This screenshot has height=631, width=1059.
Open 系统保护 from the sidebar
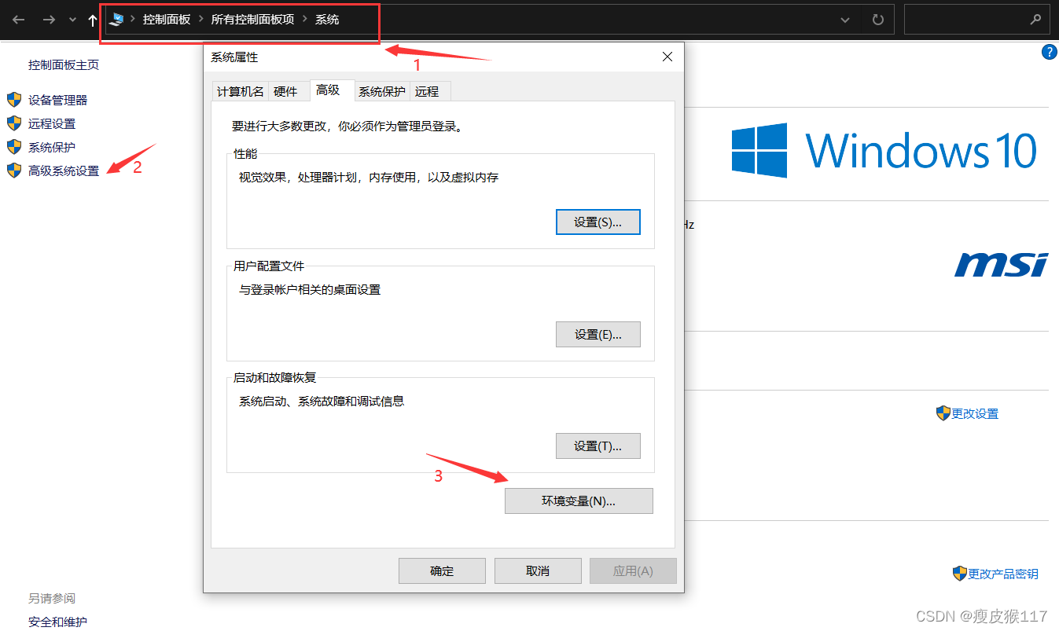(52, 147)
